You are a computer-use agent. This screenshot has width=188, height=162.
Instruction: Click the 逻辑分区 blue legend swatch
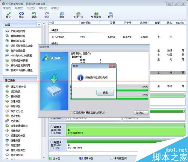coord(81,158)
